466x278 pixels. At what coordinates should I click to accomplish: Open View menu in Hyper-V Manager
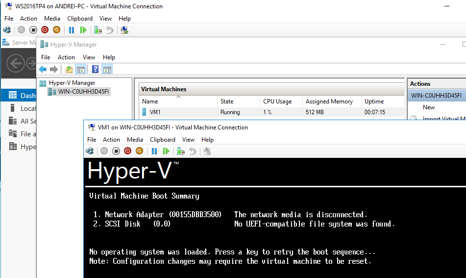pyautogui.click(x=89, y=57)
